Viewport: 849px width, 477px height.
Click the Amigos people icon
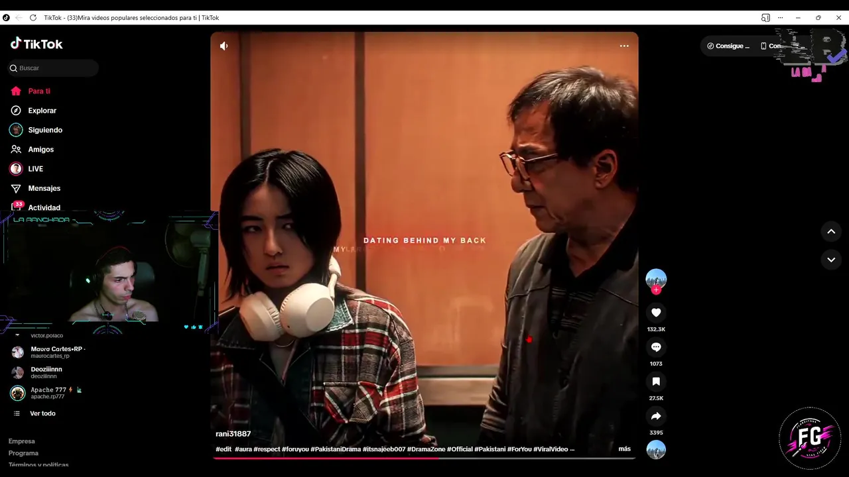point(16,150)
